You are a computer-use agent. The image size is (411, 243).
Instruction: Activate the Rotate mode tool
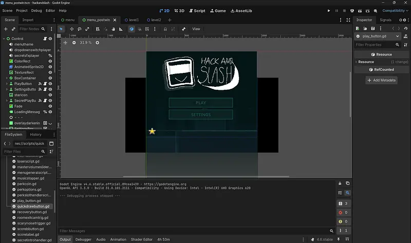[79, 29]
